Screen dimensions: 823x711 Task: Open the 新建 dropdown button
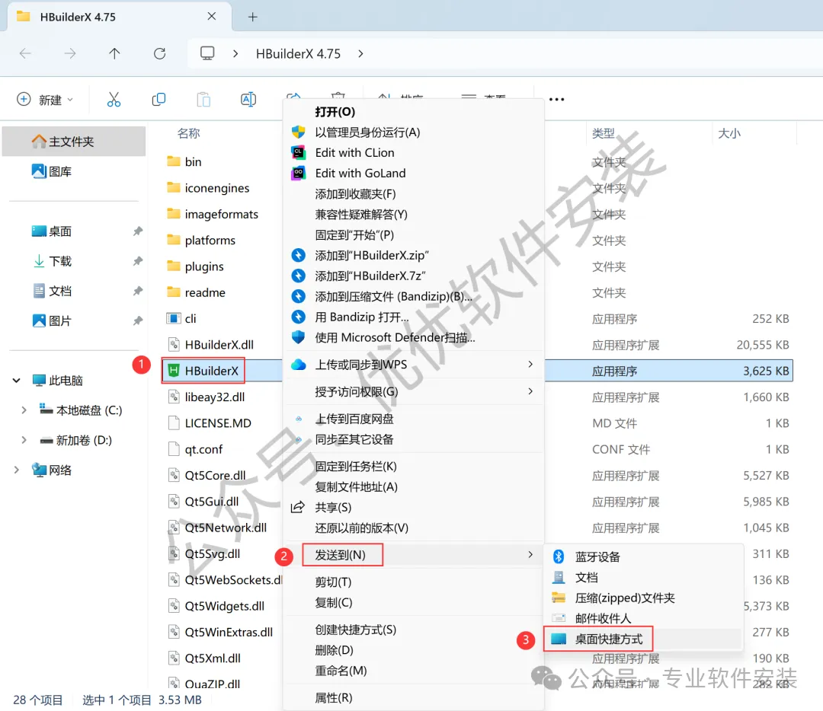pyautogui.click(x=46, y=100)
